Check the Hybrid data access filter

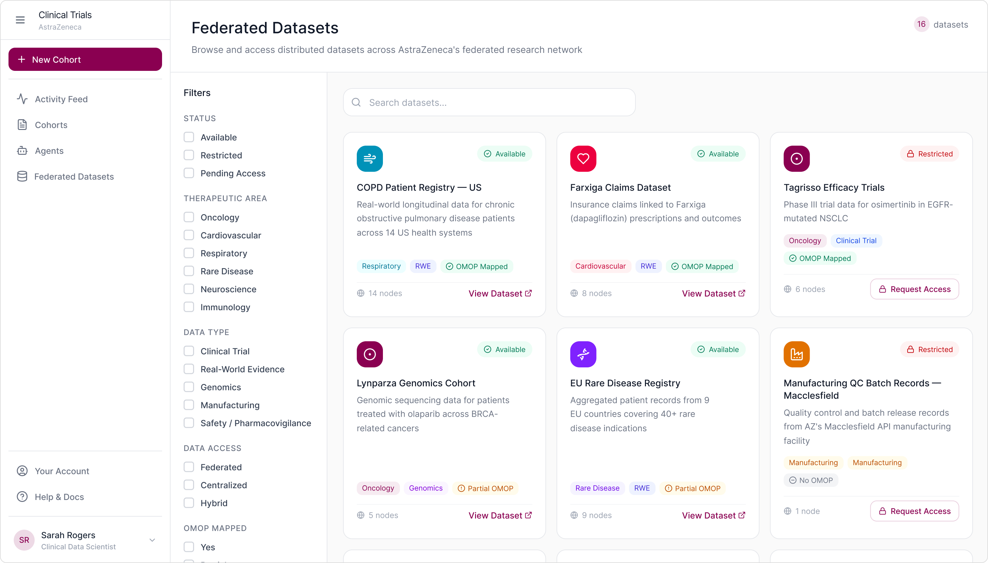coord(189,503)
